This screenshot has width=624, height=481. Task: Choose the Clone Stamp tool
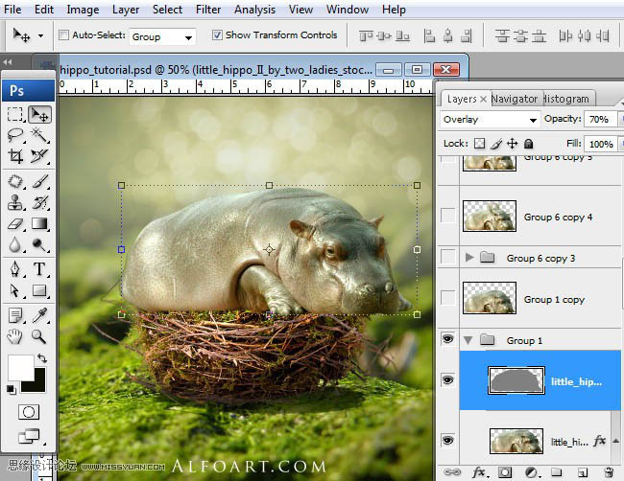tap(15, 201)
